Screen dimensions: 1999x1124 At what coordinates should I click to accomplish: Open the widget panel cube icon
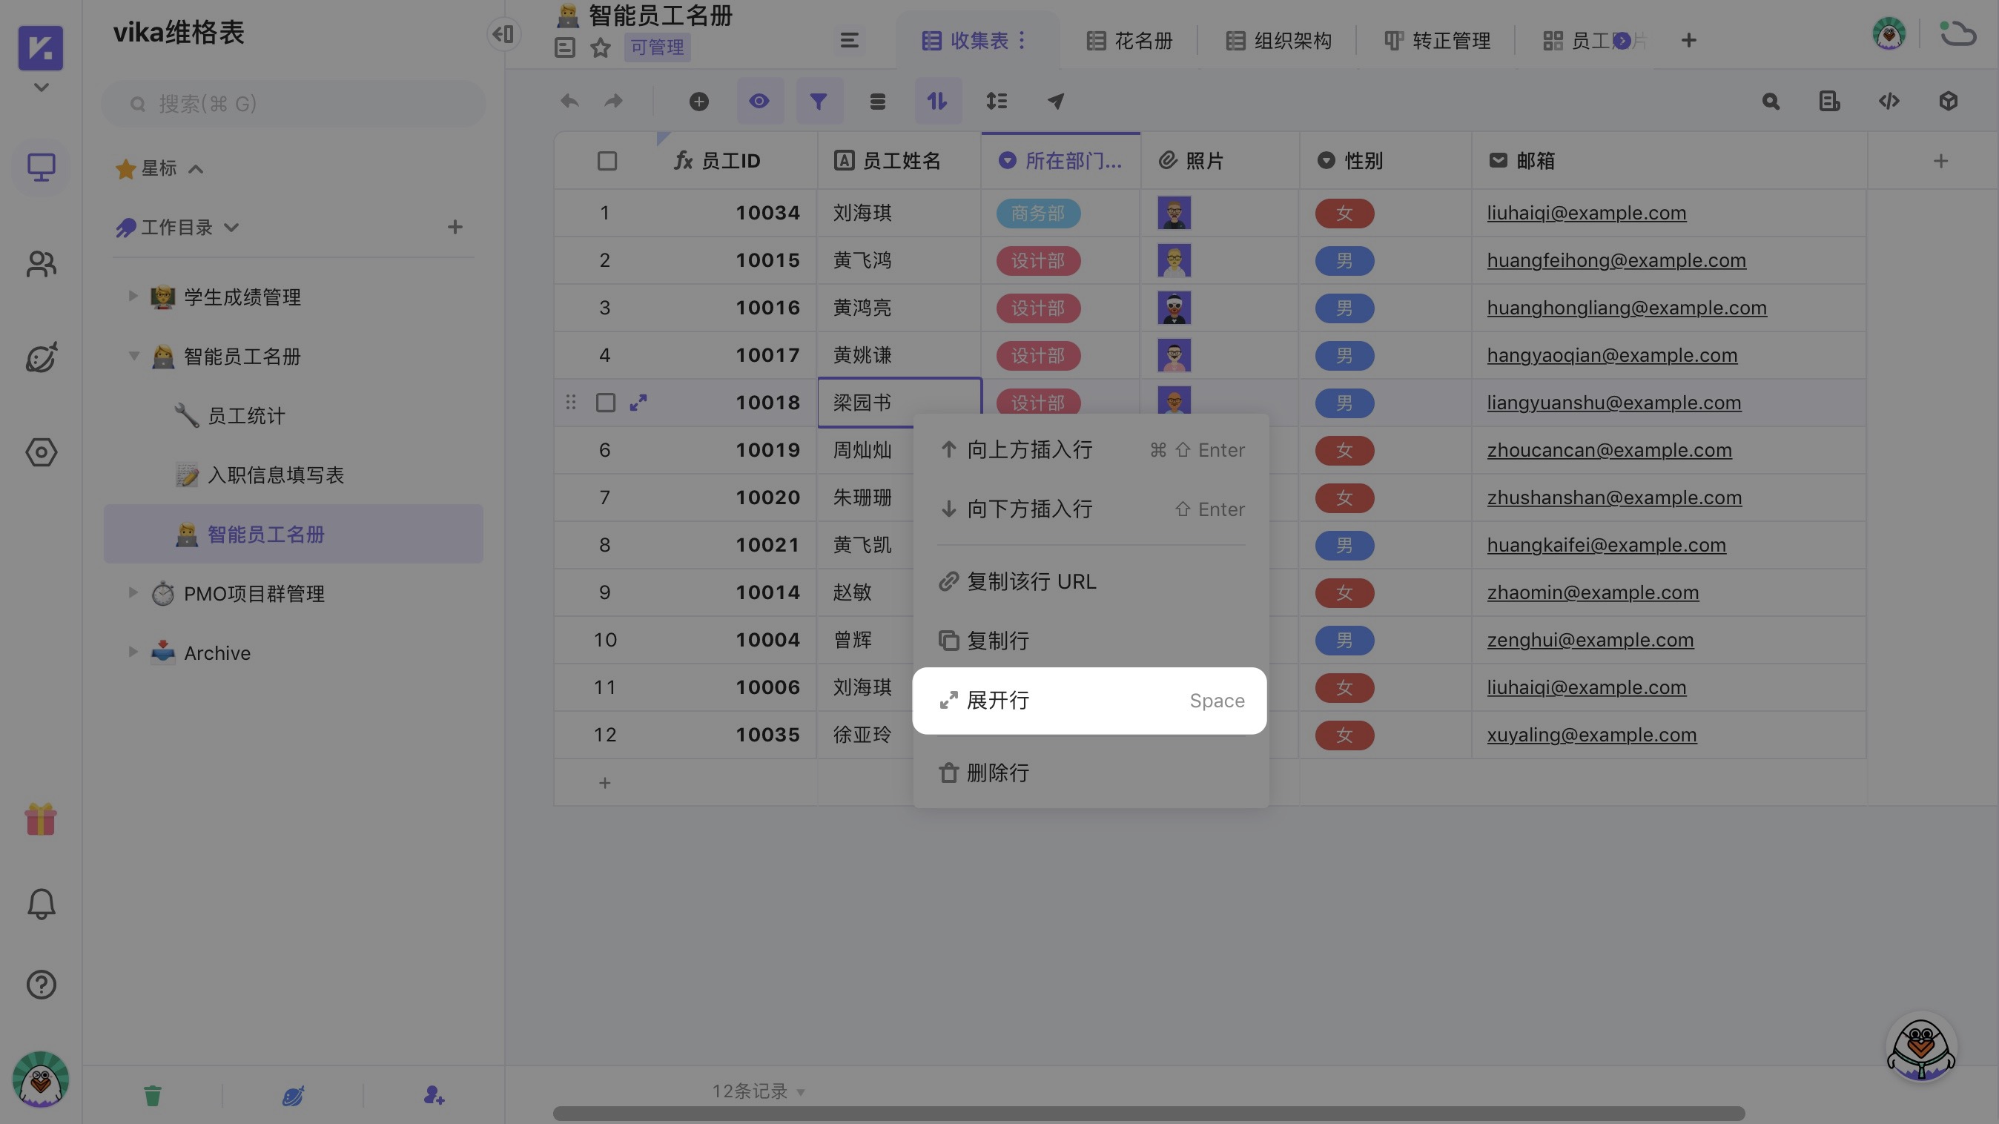tap(1948, 101)
